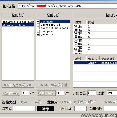Click 检测下一个 button below the field list
This screenshot has height=118, width=117.
46,93
